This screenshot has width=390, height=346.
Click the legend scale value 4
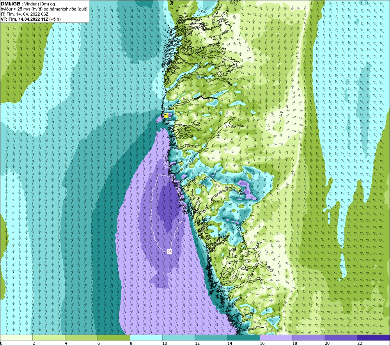click(66, 343)
